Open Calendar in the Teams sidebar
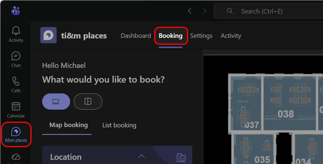Screen dimensions: 323x164 16,110
